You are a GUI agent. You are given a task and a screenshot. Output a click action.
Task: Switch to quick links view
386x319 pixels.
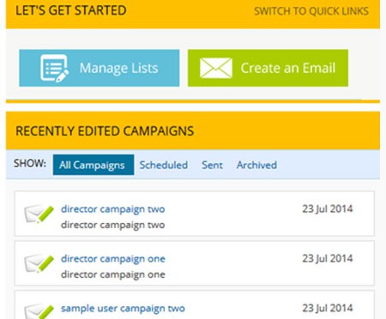coord(311,11)
